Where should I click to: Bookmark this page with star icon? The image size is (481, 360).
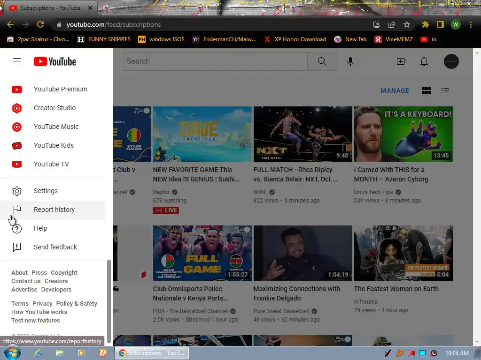[406, 24]
